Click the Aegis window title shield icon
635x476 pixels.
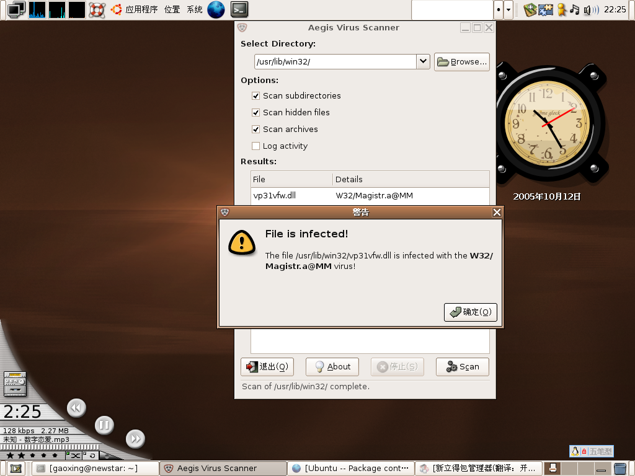(x=242, y=27)
